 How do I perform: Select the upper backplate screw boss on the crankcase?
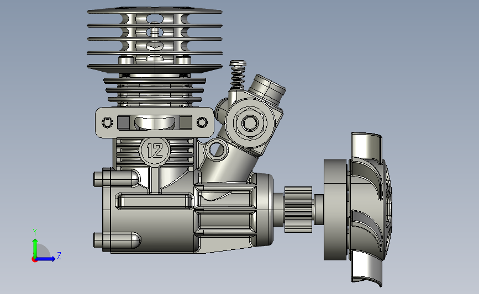pyautogui.click(x=116, y=179)
